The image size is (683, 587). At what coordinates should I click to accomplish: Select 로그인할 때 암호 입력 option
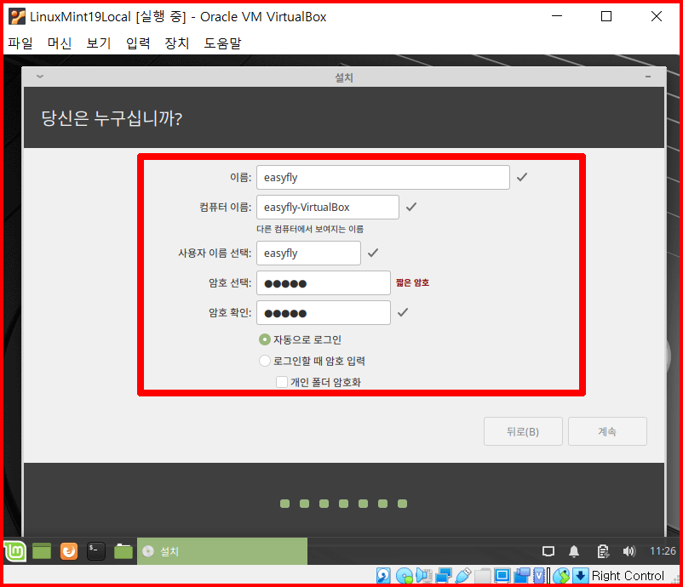(x=264, y=361)
